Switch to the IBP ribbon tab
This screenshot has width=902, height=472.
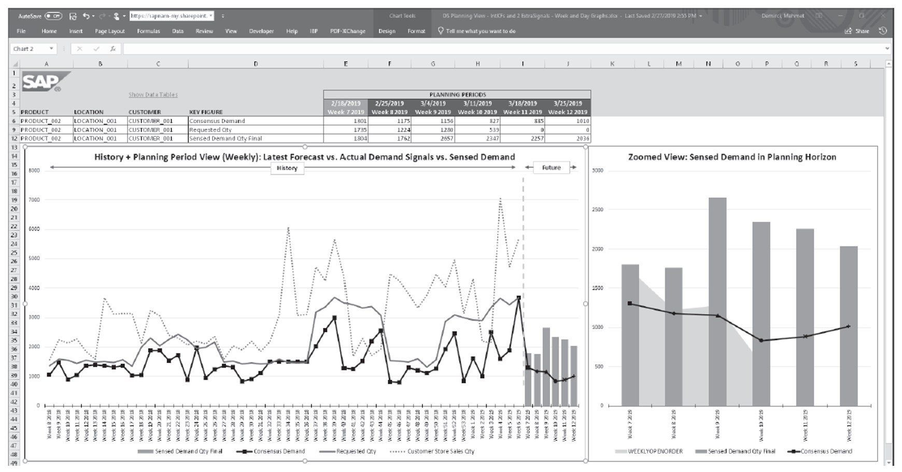point(314,31)
